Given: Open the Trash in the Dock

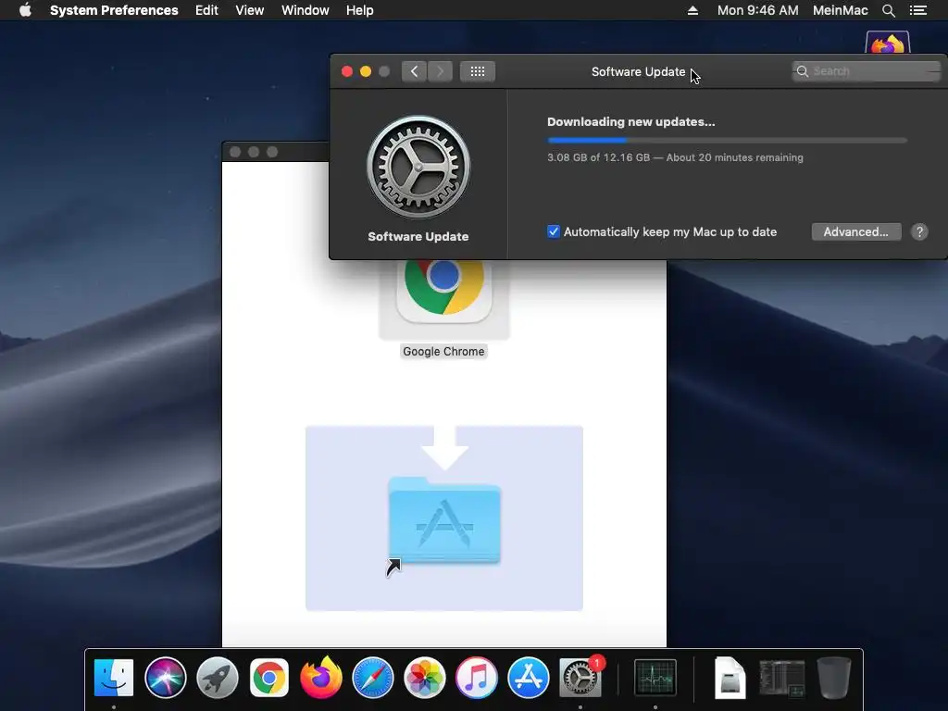Looking at the screenshot, I should [x=834, y=677].
